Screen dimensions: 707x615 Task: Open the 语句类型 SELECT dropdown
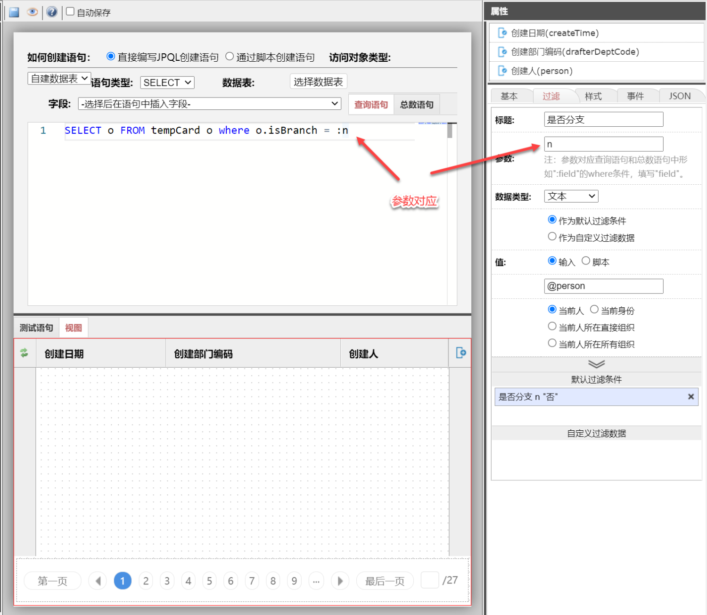click(x=167, y=82)
